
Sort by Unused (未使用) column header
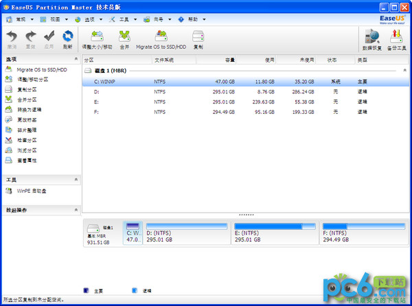click(x=296, y=60)
